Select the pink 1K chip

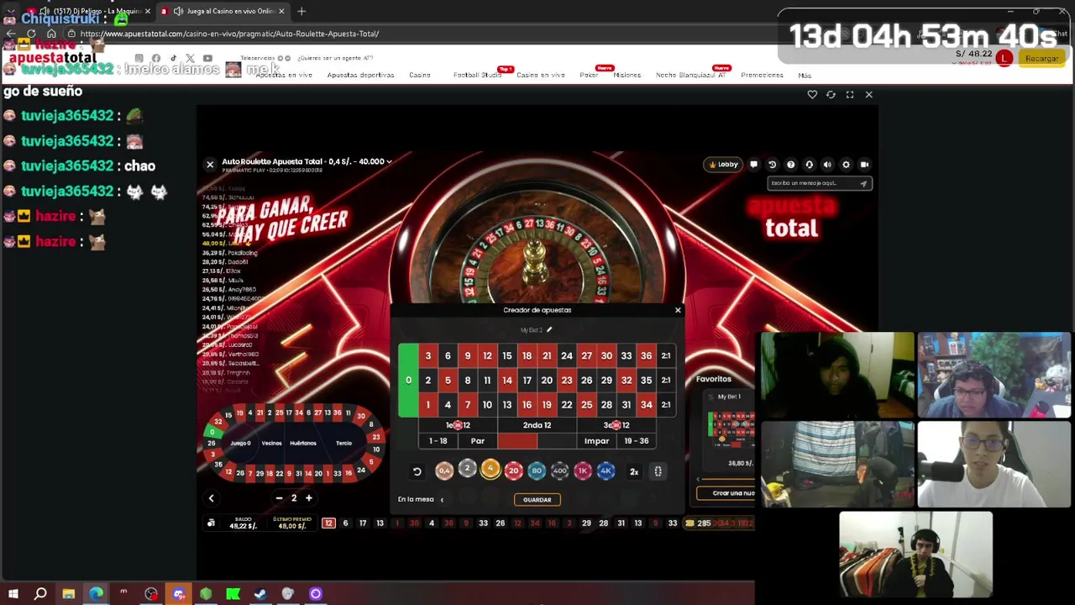(583, 471)
